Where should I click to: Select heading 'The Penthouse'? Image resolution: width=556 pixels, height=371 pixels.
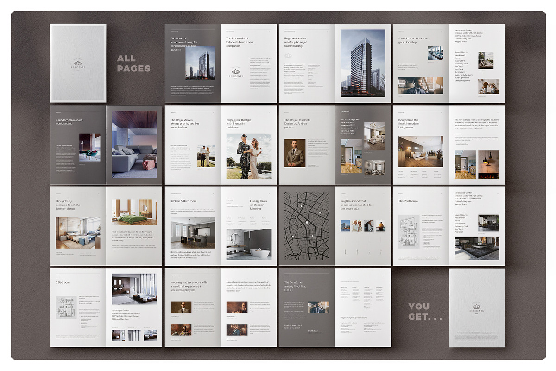point(408,201)
